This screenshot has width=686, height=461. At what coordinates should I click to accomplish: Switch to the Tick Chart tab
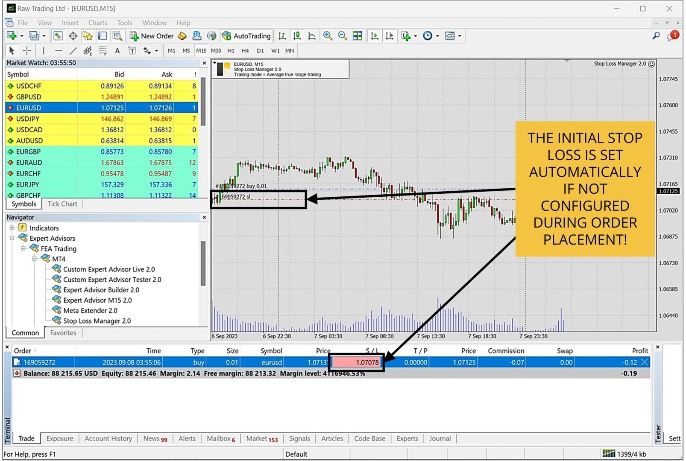tap(62, 204)
